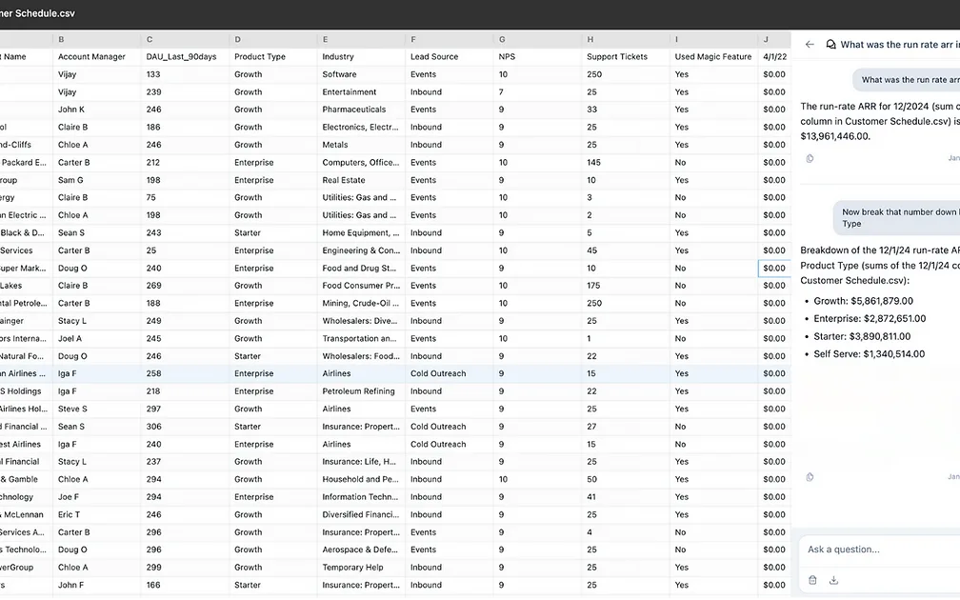The image size is (960, 600).
Task: Click the Pharmaceuticals industry cell
Action: (354, 110)
